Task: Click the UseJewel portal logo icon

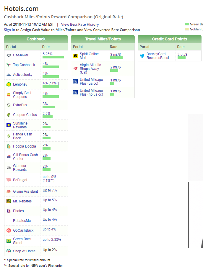Action: click(x=9, y=55)
